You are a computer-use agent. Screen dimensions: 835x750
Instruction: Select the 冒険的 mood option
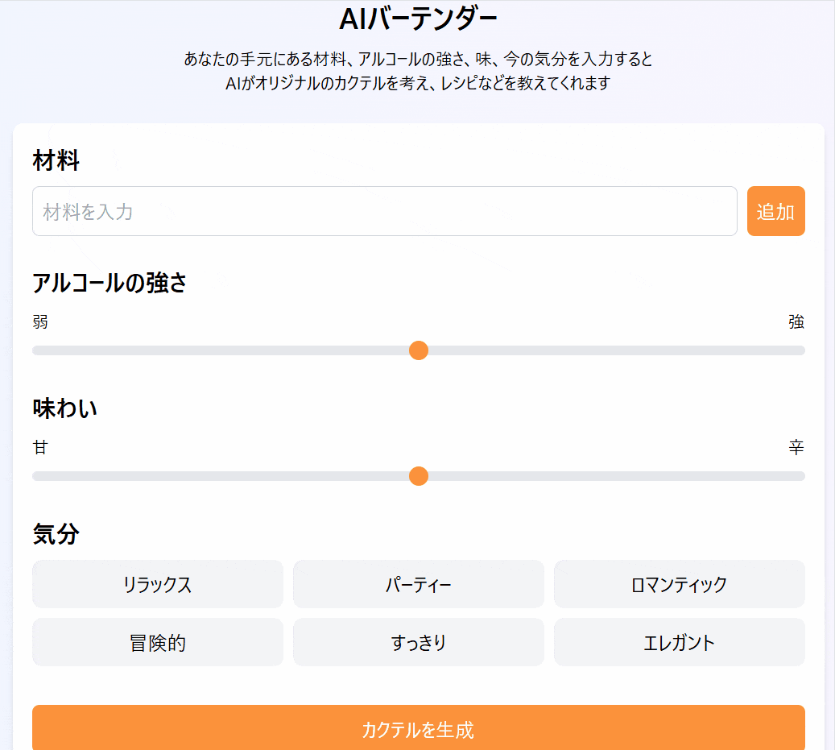click(158, 642)
